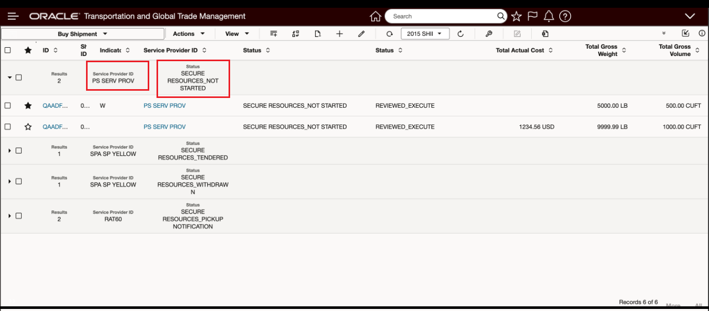Unfavorite the starred row with 5000.00 LB

click(28, 106)
